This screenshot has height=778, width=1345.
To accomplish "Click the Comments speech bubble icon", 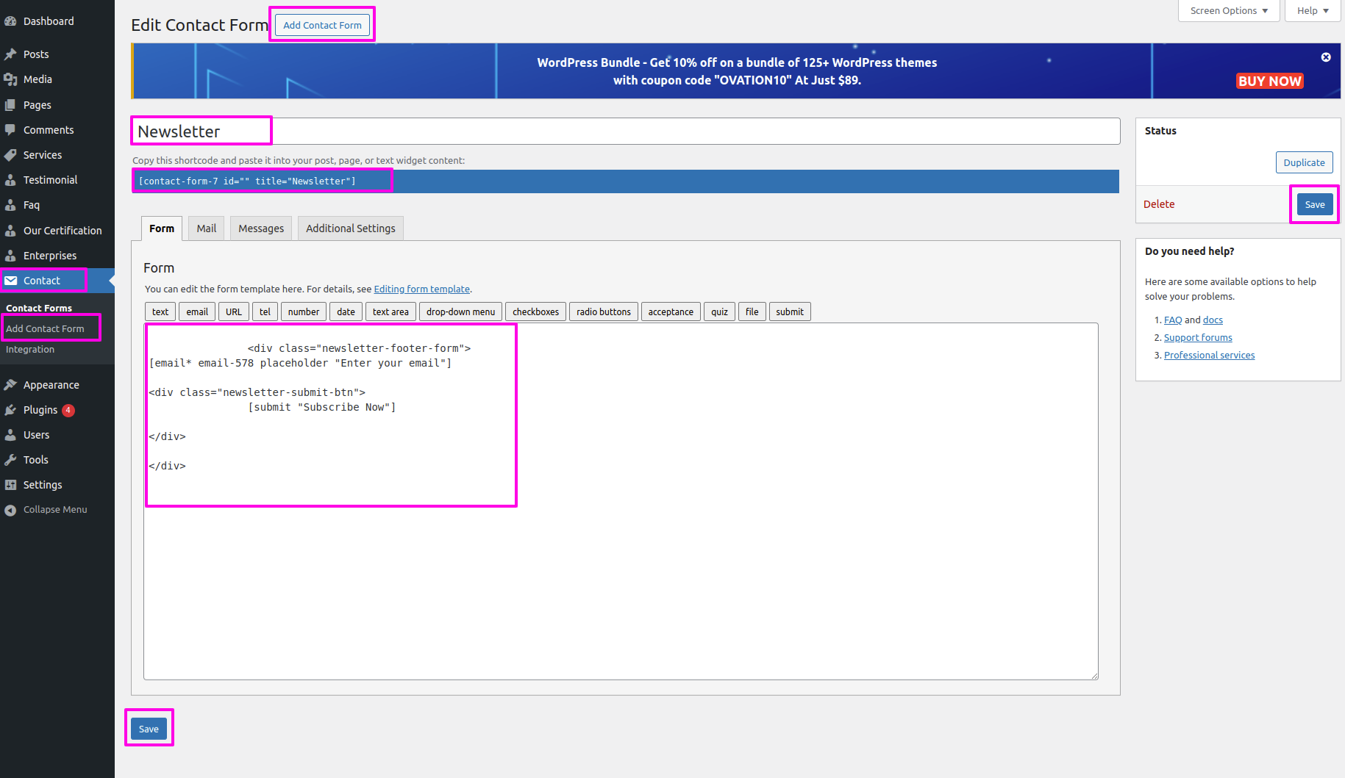I will [10, 130].
